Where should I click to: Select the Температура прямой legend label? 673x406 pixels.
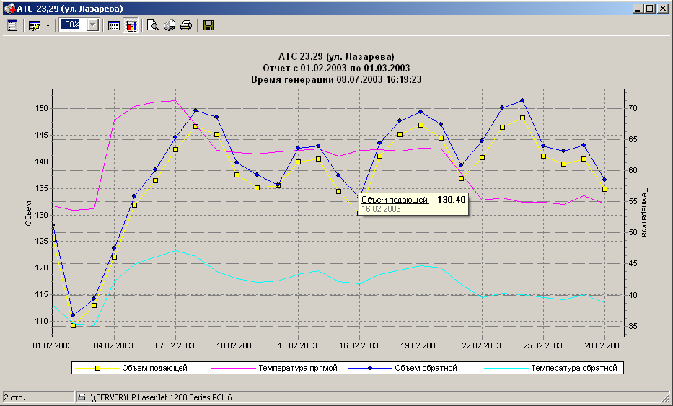coord(297,368)
